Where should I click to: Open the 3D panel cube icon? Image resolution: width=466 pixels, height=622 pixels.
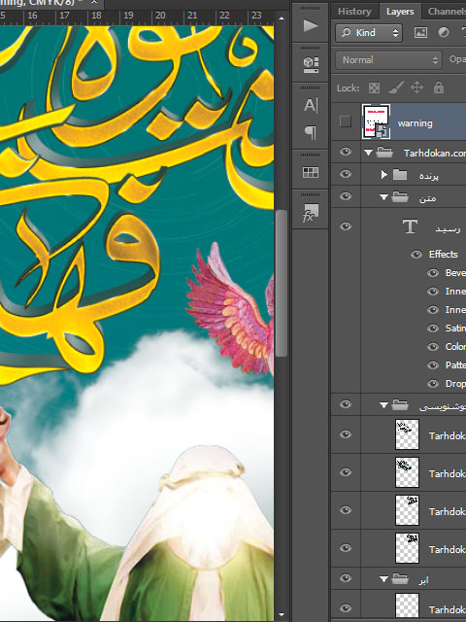pos(311,65)
